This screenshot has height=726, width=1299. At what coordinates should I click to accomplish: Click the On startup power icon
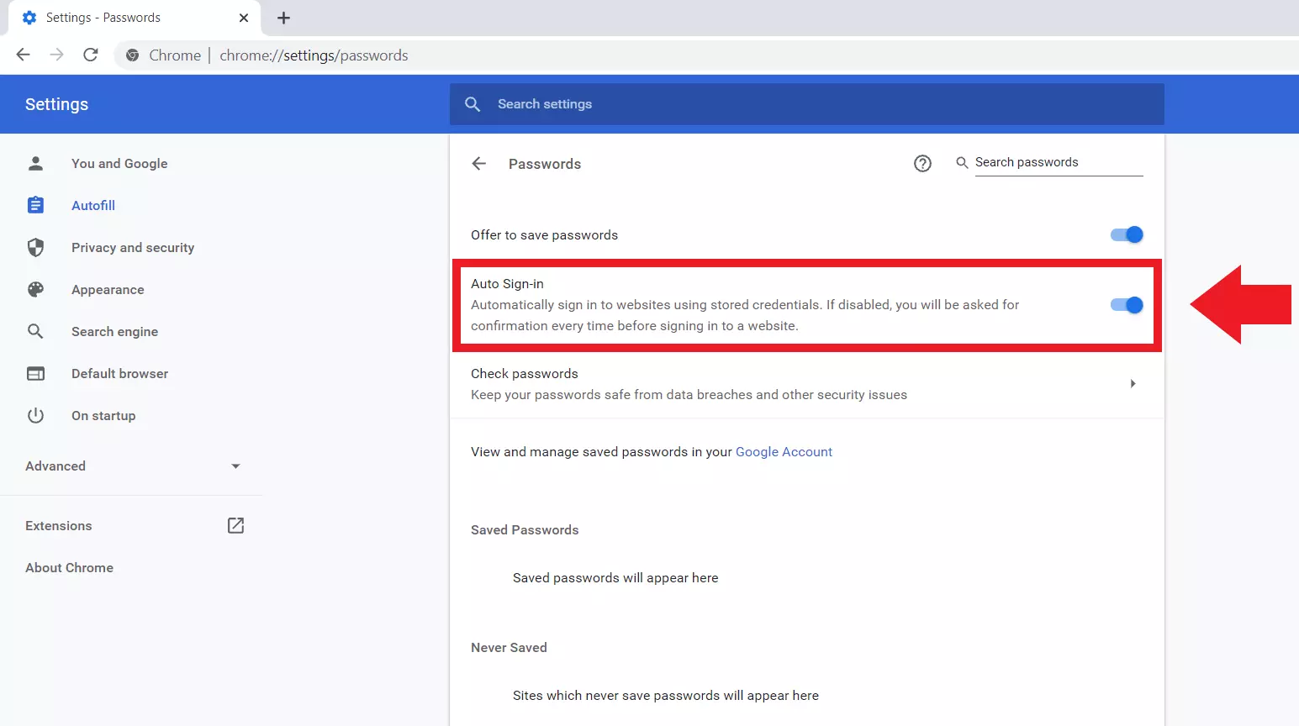pyautogui.click(x=35, y=415)
